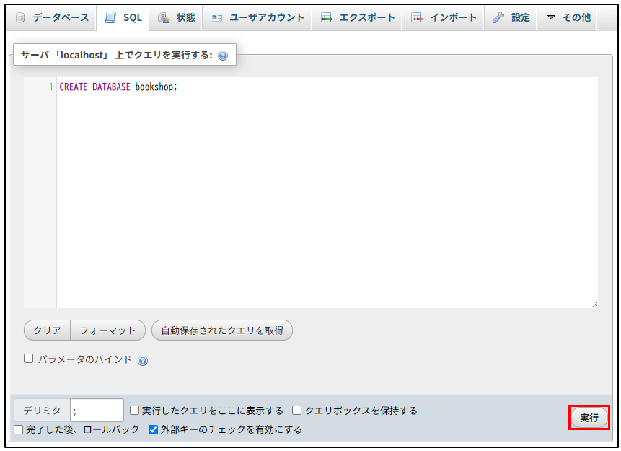Click the 設定 wrench icon
The image size is (621, 451).
point(498,18)
